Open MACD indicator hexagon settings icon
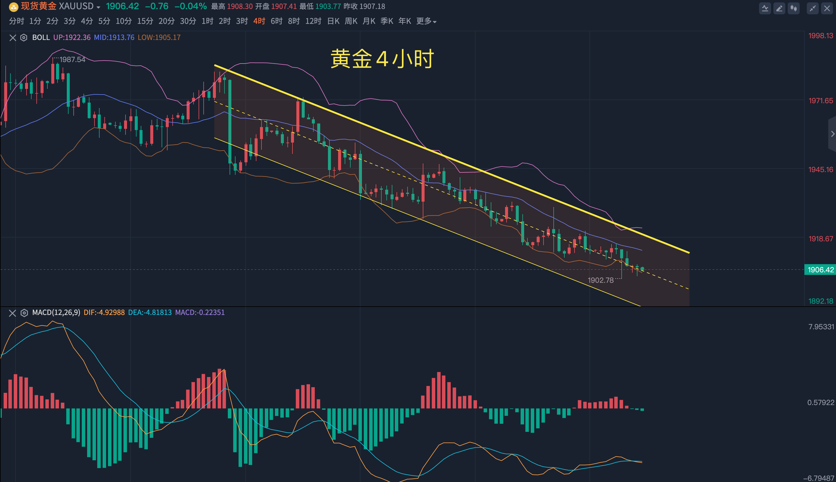 click(x=24, y=313)
